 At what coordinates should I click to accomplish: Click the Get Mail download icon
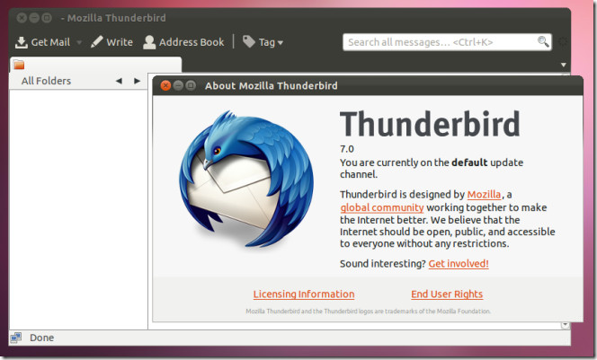point(22,42)
